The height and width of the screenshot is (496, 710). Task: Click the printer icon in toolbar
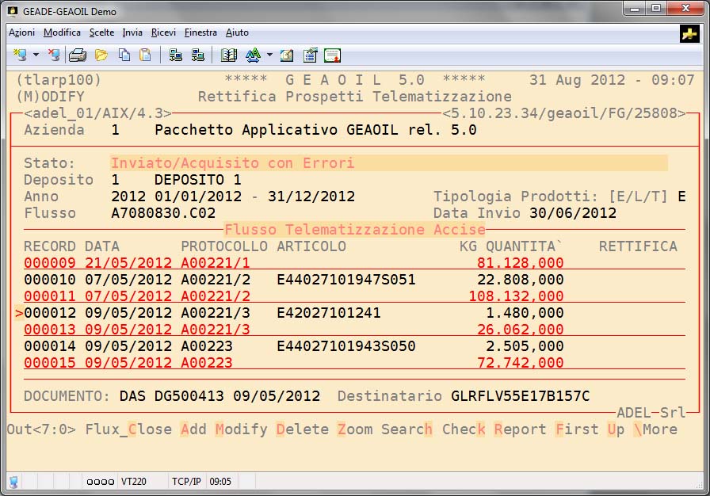coord(77,55)
